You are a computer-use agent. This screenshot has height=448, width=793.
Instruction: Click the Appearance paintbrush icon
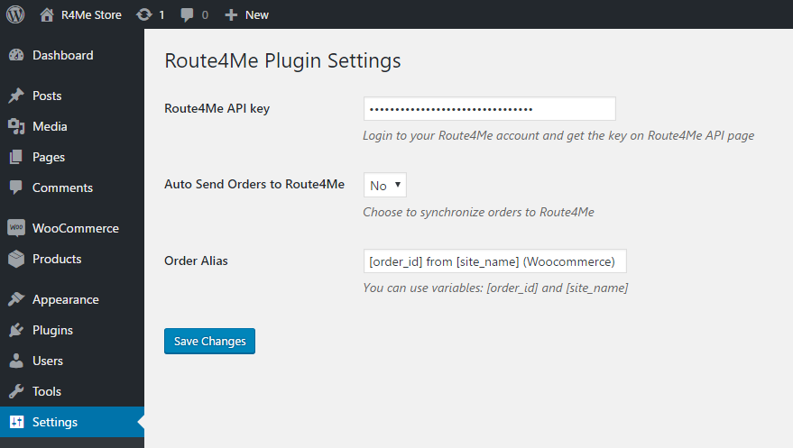coord(16,299)
